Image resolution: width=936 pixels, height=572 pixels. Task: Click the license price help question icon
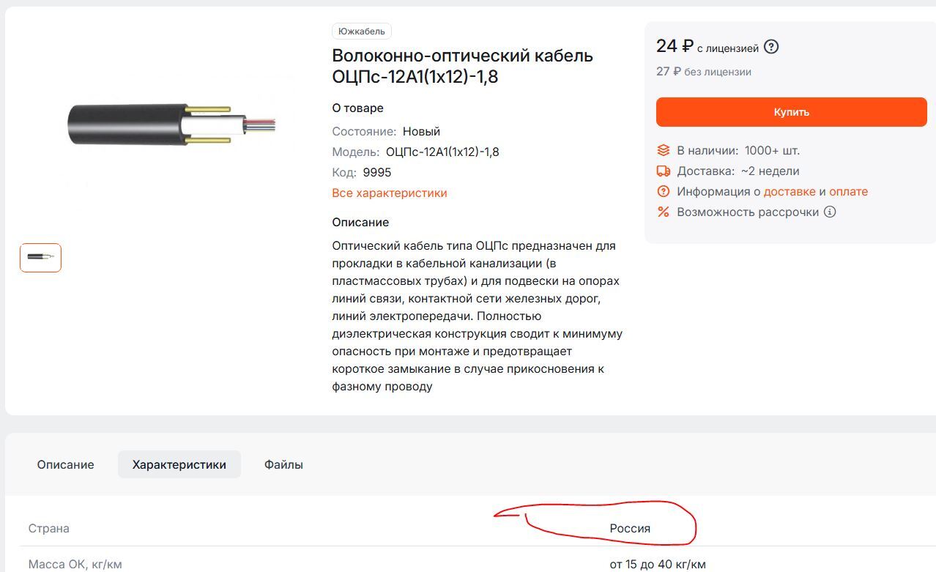(771, 47)
